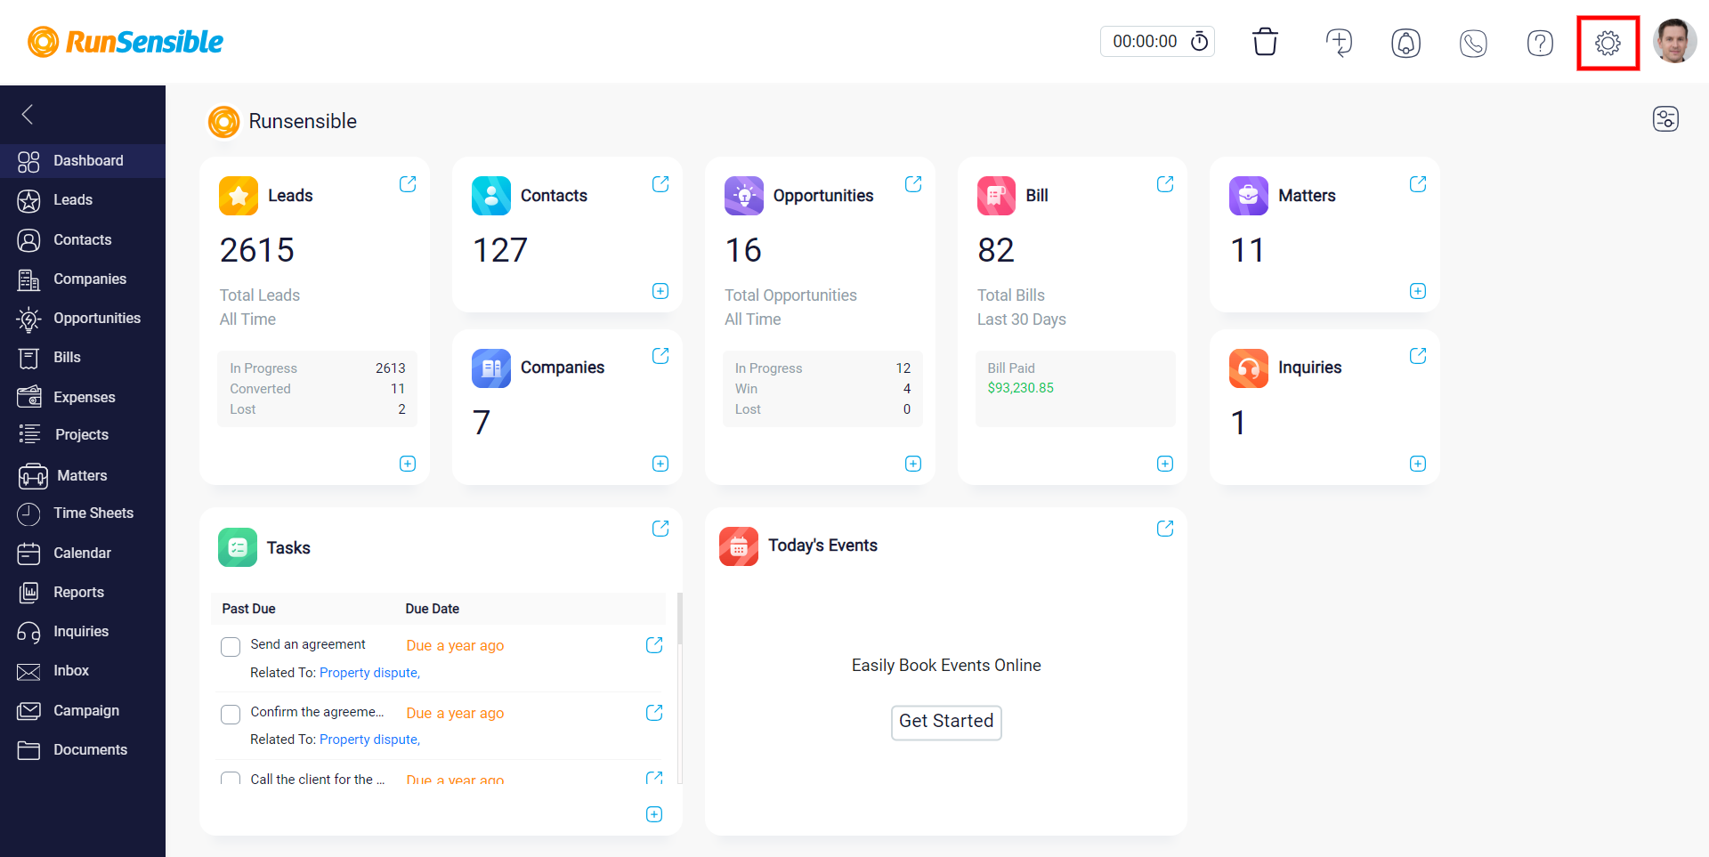Open Property dispute link under Confirm the agreement

click(x=369, y=740)
